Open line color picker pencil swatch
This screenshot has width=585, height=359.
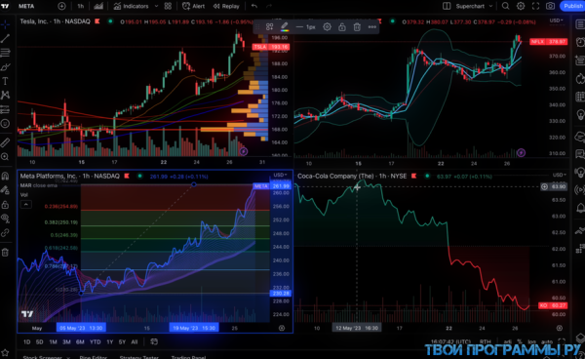click(285, 27)
